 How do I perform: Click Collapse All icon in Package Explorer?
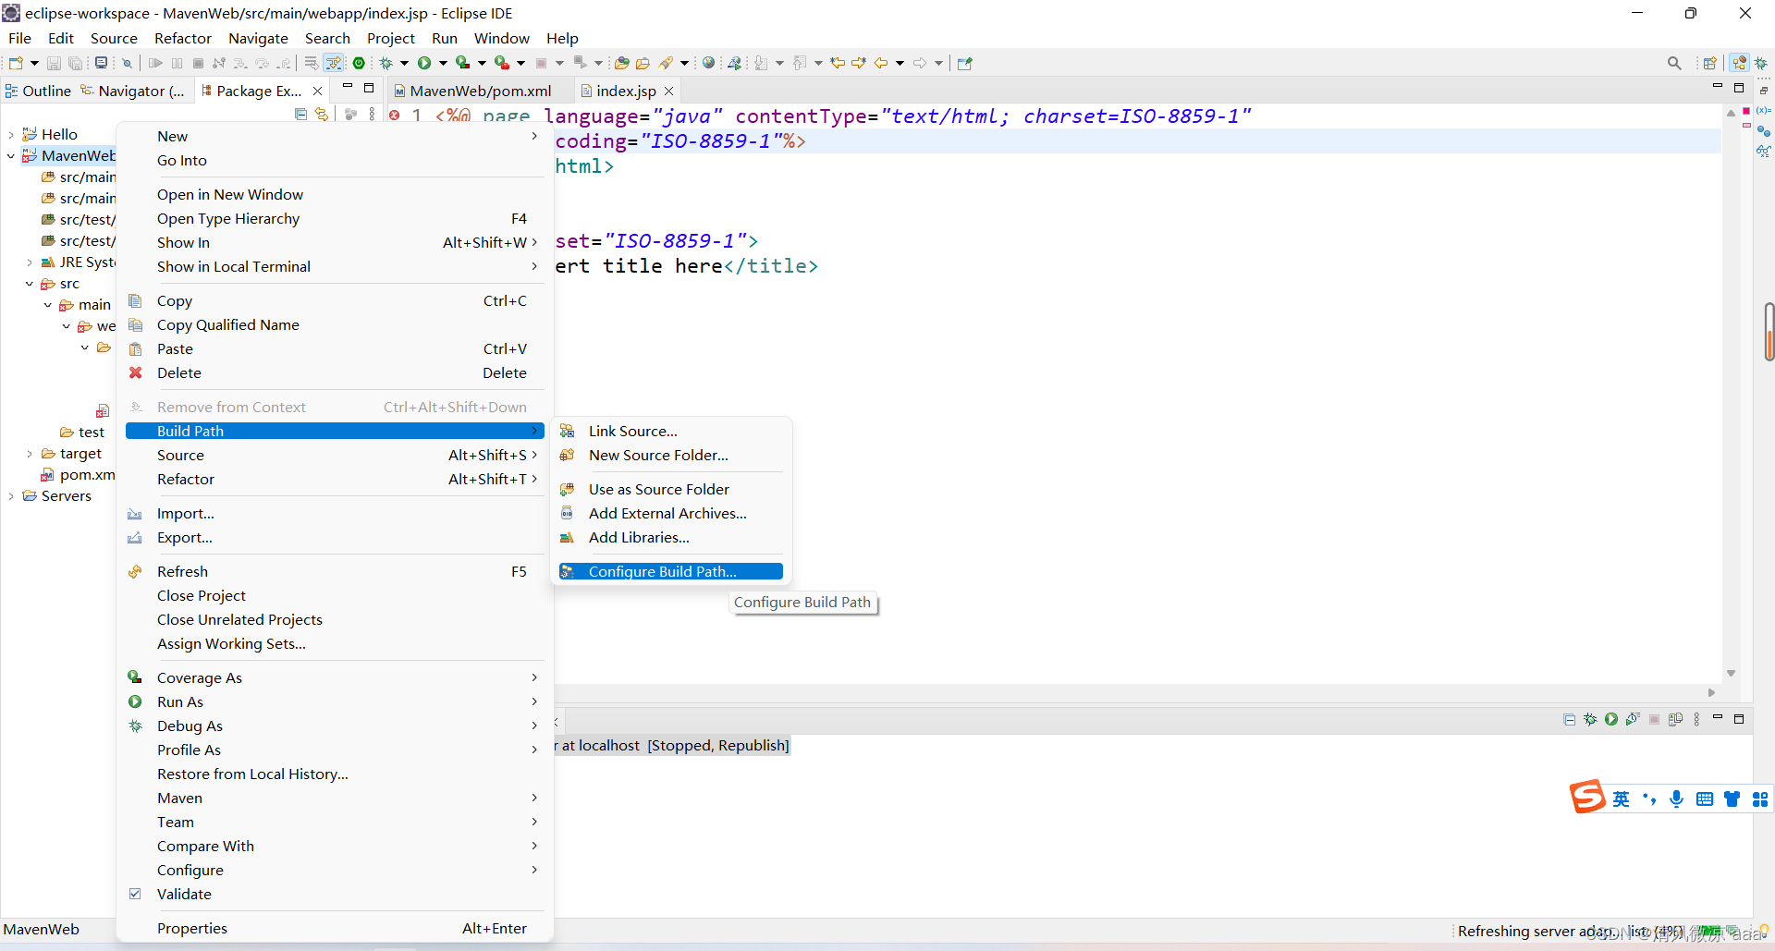tap(300, 114)
